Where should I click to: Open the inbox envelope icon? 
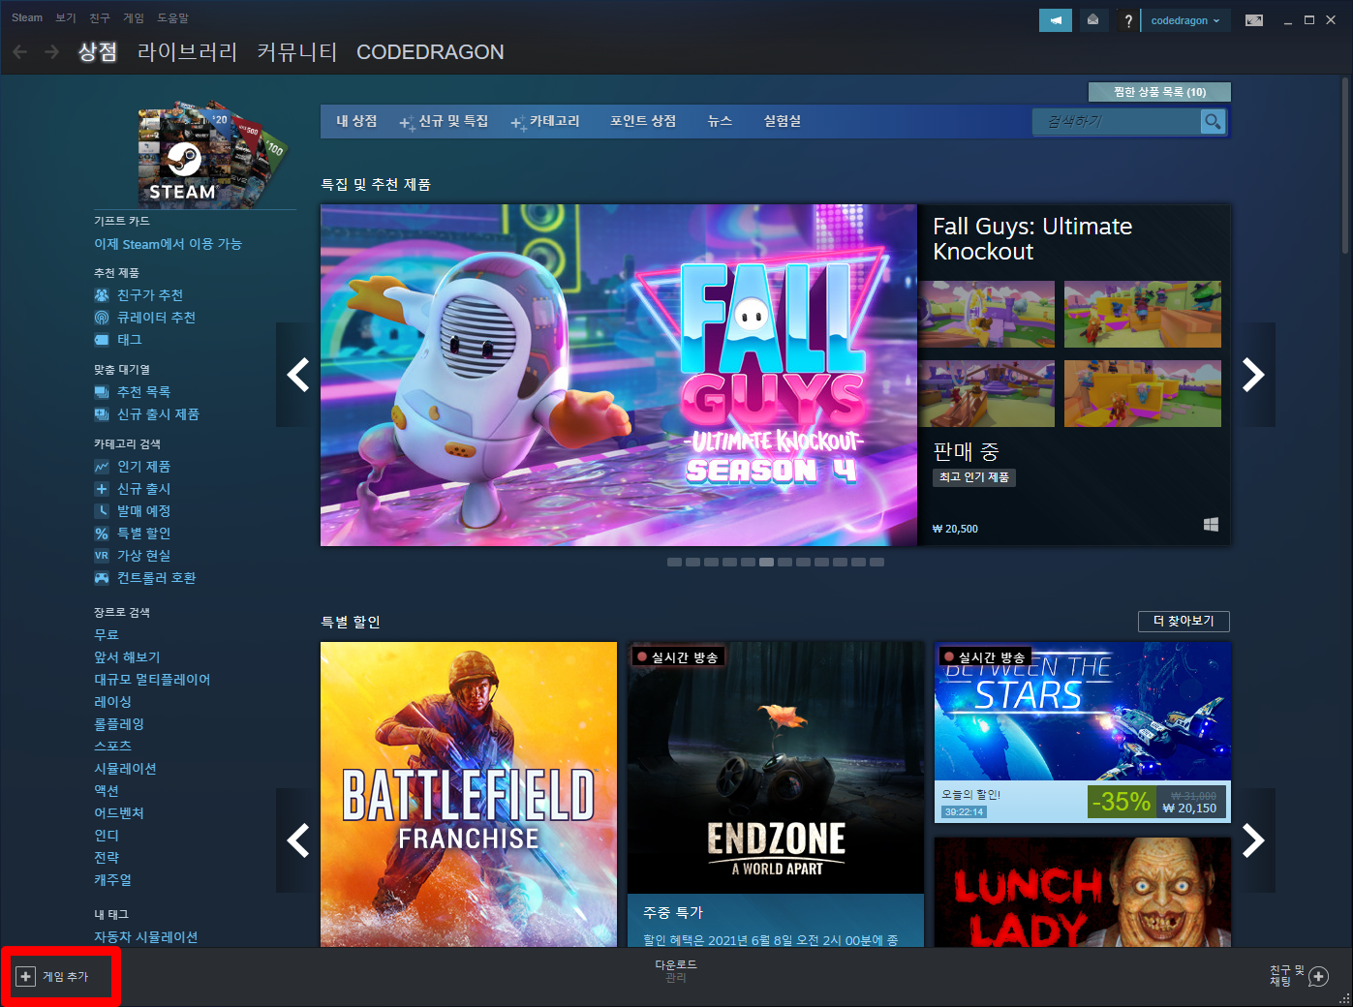[1093, 20]
